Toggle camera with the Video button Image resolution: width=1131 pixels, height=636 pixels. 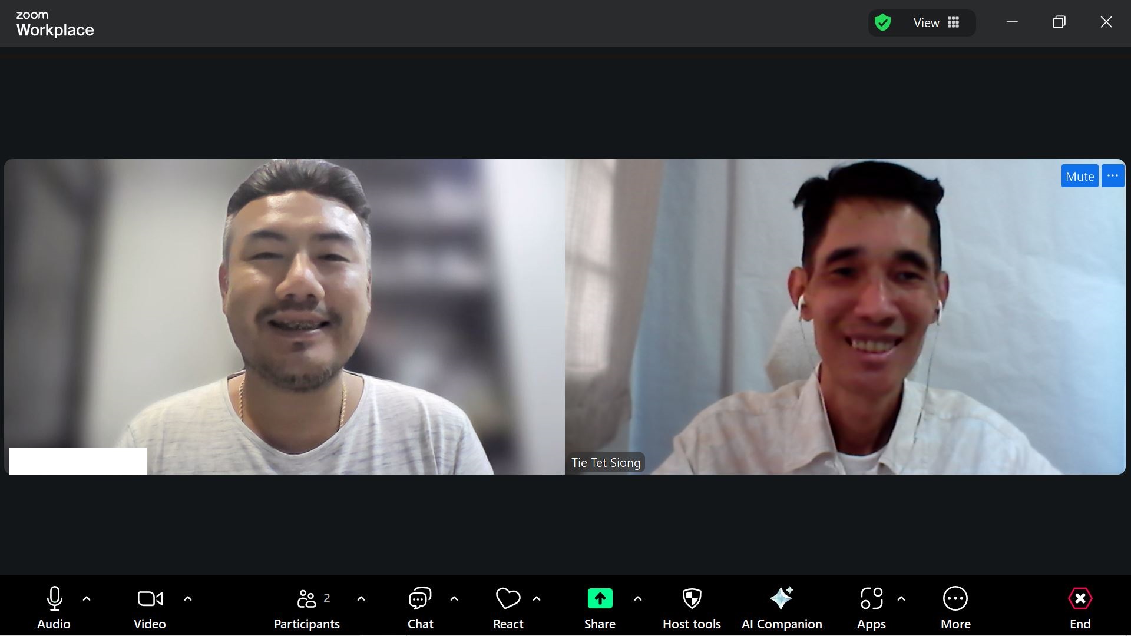150,599
